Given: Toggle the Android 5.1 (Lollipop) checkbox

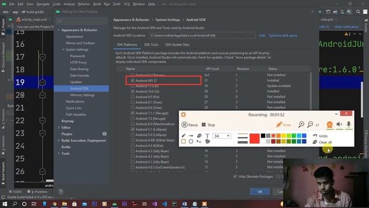Looking at the screenshot, I should tap(133, 129).
